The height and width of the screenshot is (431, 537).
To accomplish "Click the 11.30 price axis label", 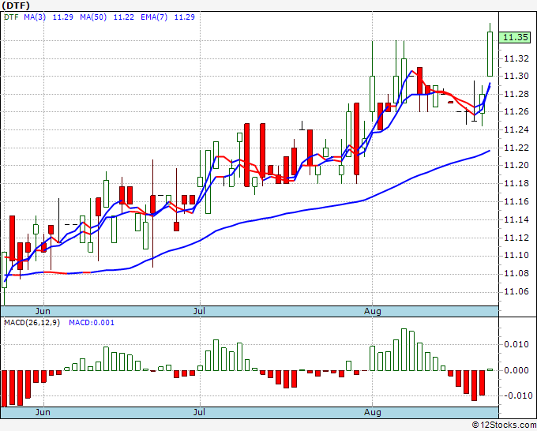I will click(x=516, y=76).
